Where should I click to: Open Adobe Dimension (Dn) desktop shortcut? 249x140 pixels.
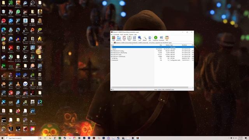[4, 66]
